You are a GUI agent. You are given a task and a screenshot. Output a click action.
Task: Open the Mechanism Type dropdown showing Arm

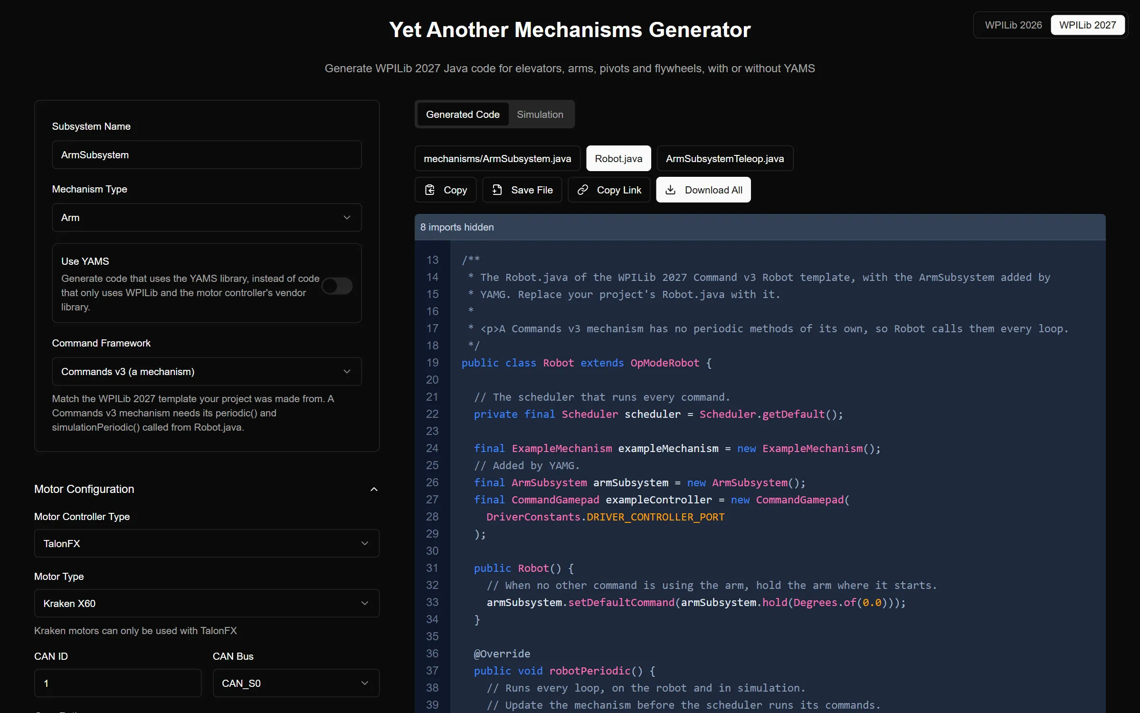pos(207,218)
